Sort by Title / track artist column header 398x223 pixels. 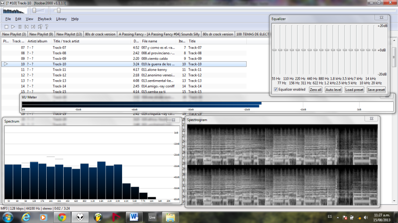click(92, 41)
